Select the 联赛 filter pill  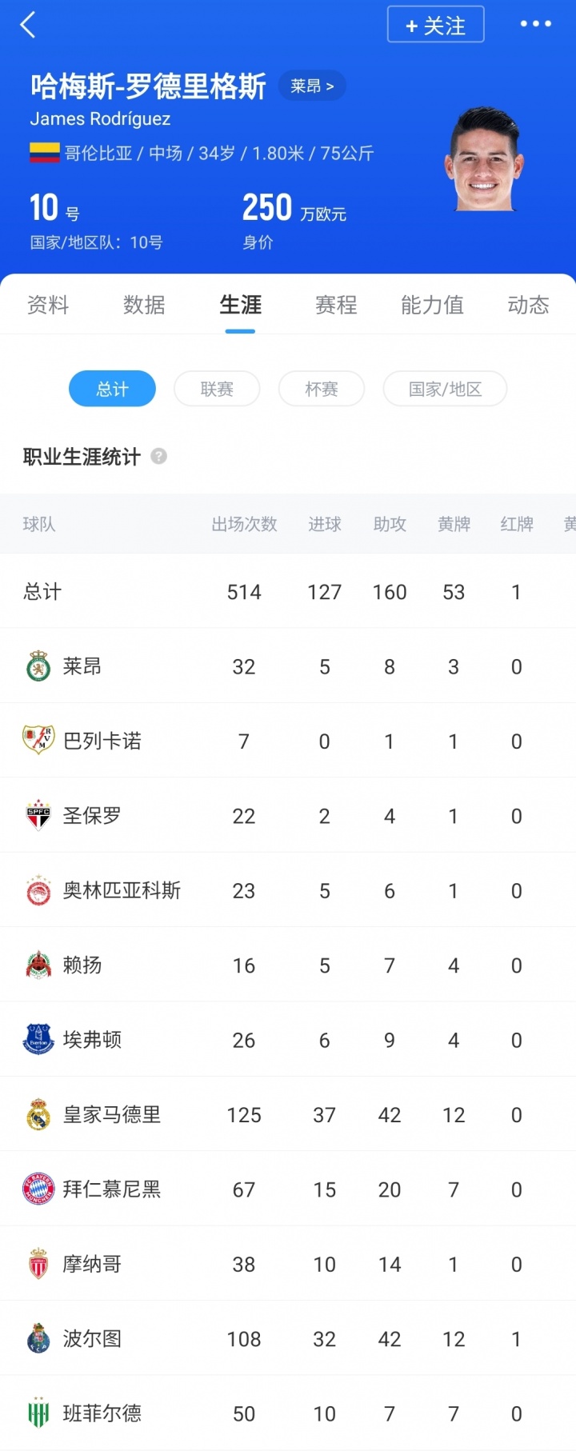[217, 389]
